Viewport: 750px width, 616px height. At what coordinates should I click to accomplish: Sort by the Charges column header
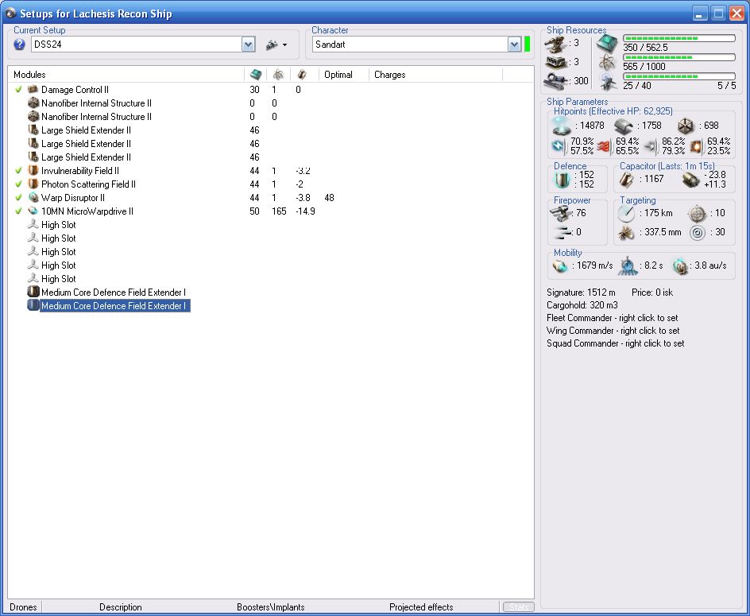[x=390, y=74]
